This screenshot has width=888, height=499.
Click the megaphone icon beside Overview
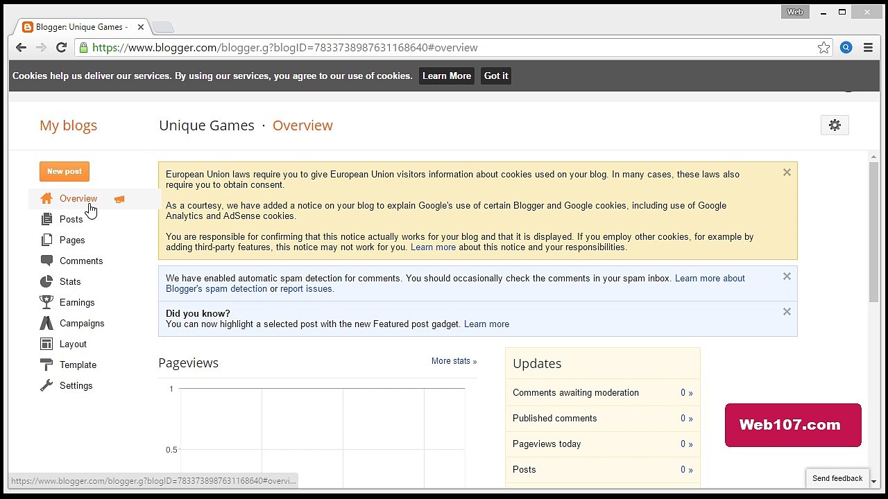click(x=119, y=200)
